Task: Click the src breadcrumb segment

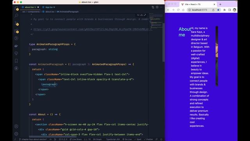Action: (24, 12)
